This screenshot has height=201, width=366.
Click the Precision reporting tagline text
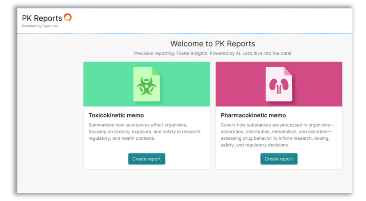pyautogui.click(x=212, y=53)
